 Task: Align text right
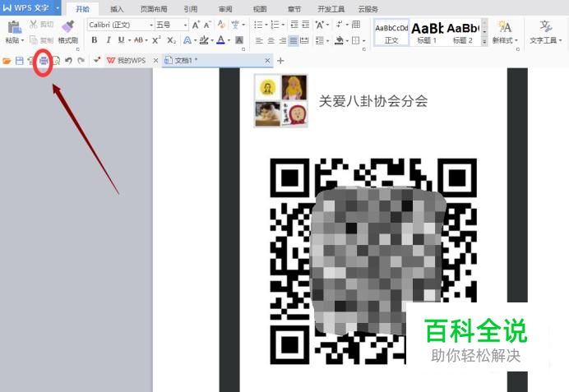tap(282, 40)
